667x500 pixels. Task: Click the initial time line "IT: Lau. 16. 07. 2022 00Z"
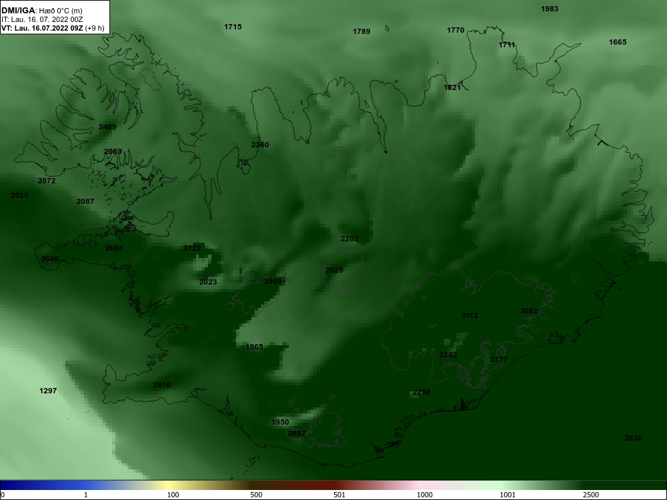(42, 19)
